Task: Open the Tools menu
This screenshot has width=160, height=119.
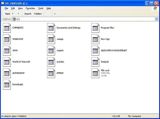Action: [x=41, y=8]
